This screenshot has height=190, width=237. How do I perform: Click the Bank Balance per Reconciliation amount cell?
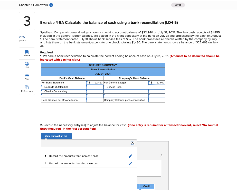click(x=94, y=100)
